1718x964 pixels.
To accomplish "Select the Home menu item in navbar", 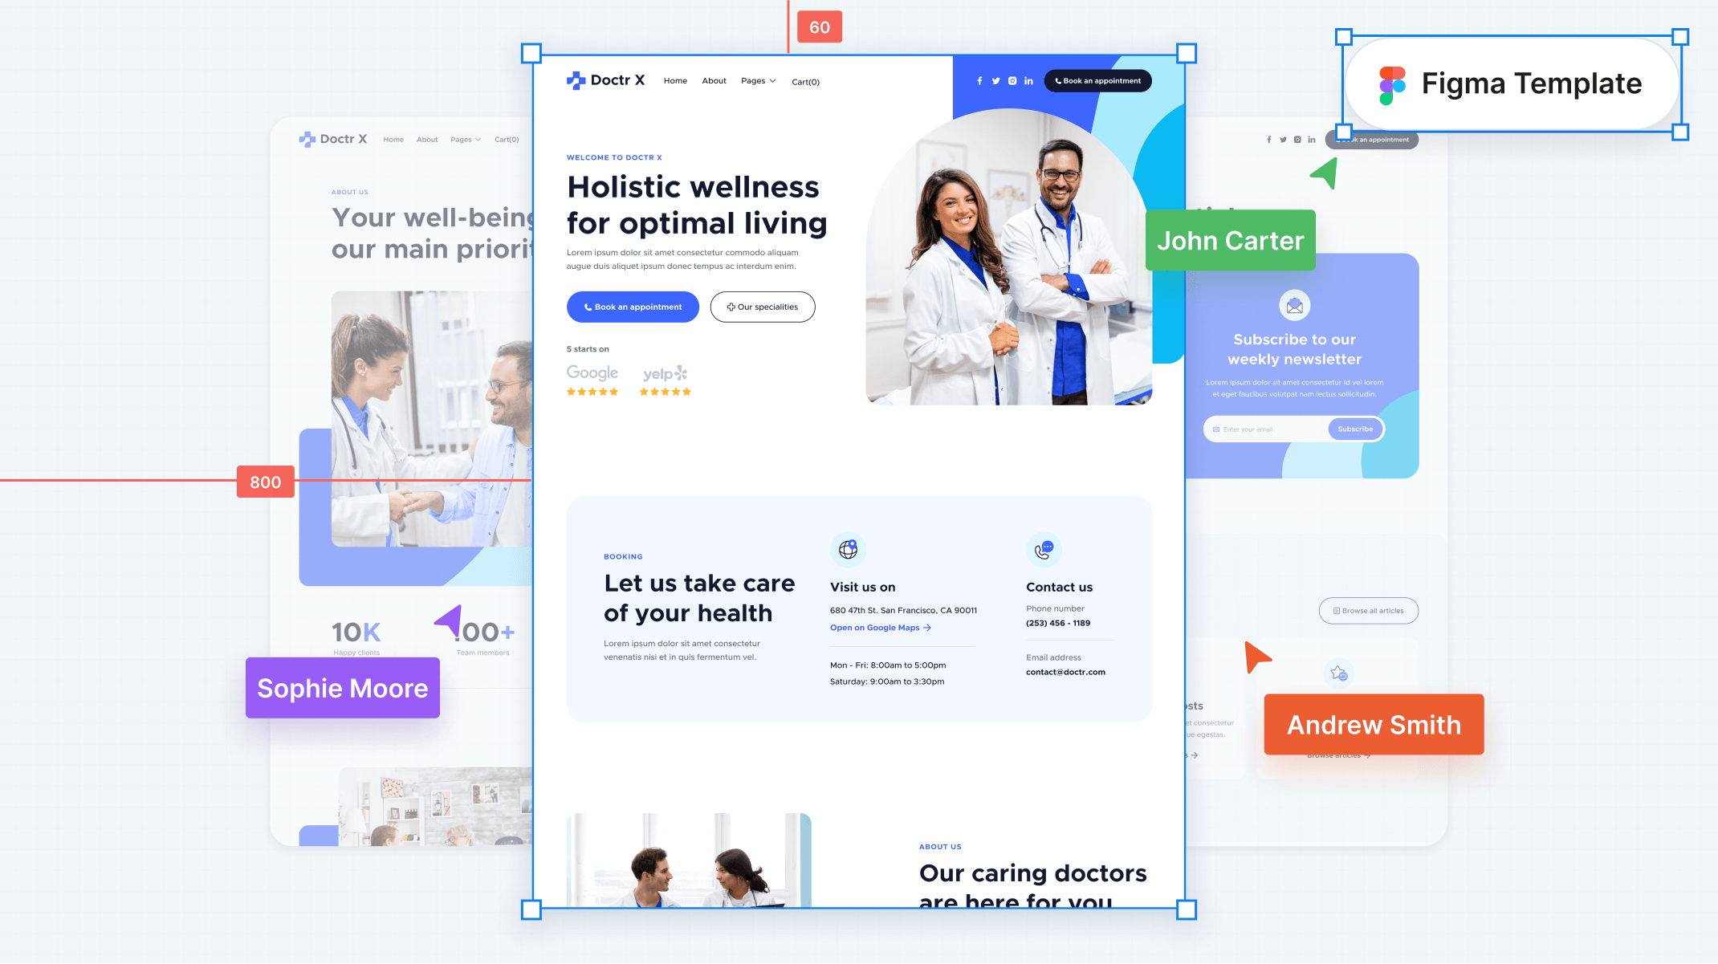I will pyautogui.click(x=674, y=80).
